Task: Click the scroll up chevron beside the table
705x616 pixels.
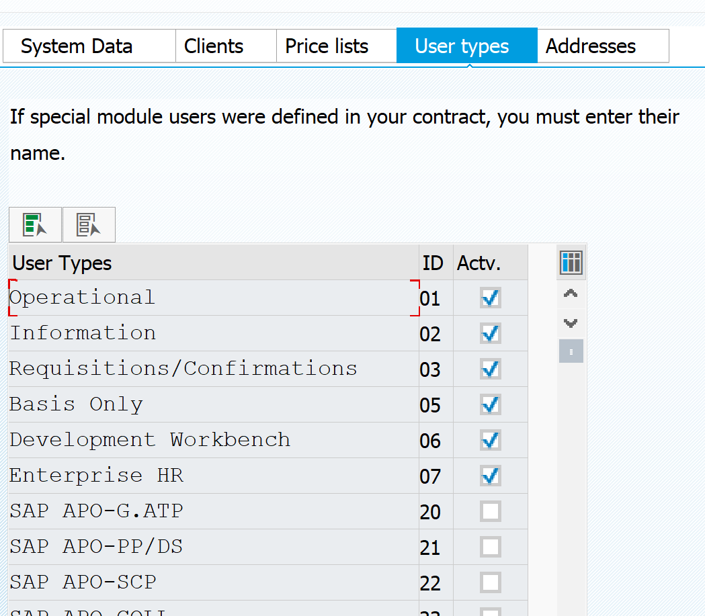Action: tap(570, 293)
